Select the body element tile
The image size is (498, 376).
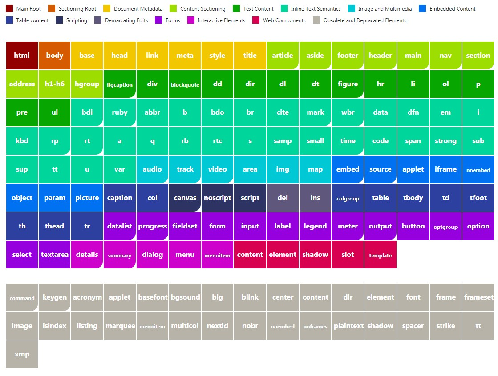pyautogui.click(x=54, y=56)
